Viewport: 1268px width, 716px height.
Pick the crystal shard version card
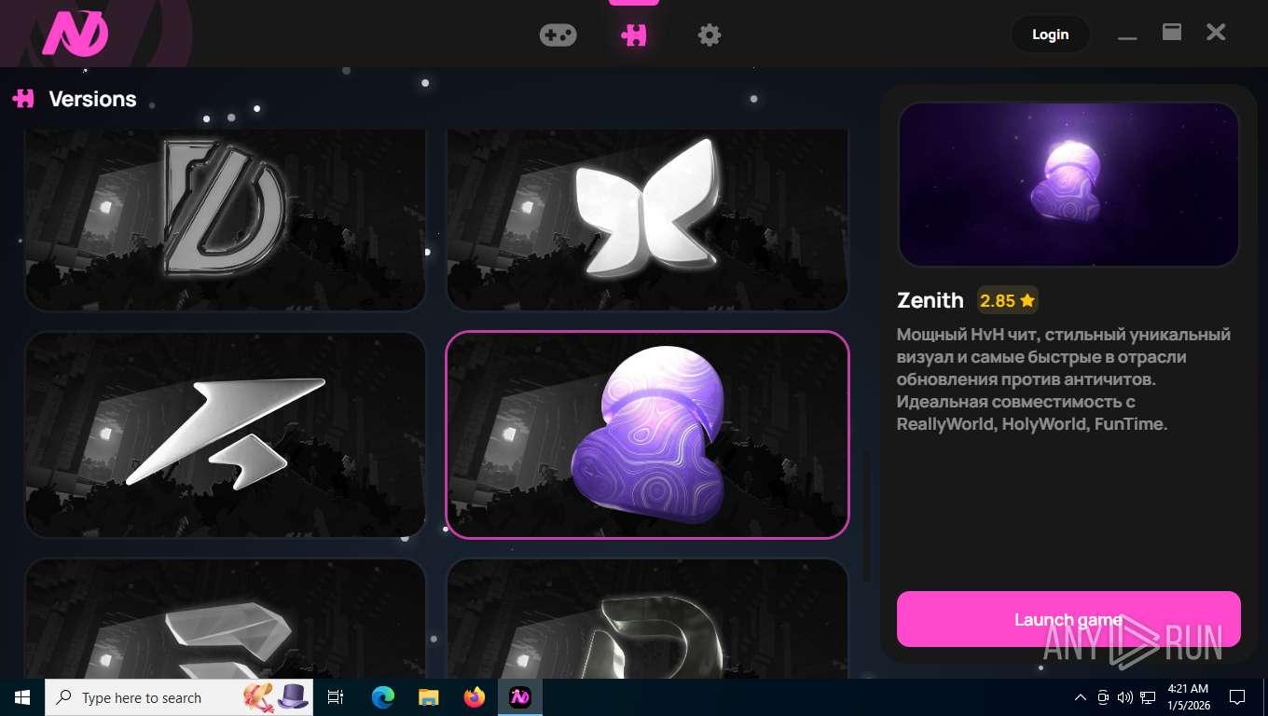tap(225, 618)
